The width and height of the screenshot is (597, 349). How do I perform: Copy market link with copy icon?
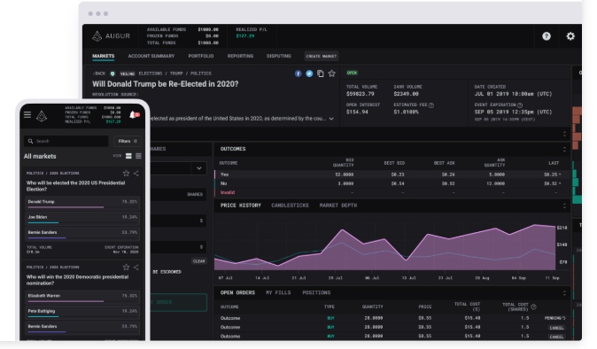[321, 74]
